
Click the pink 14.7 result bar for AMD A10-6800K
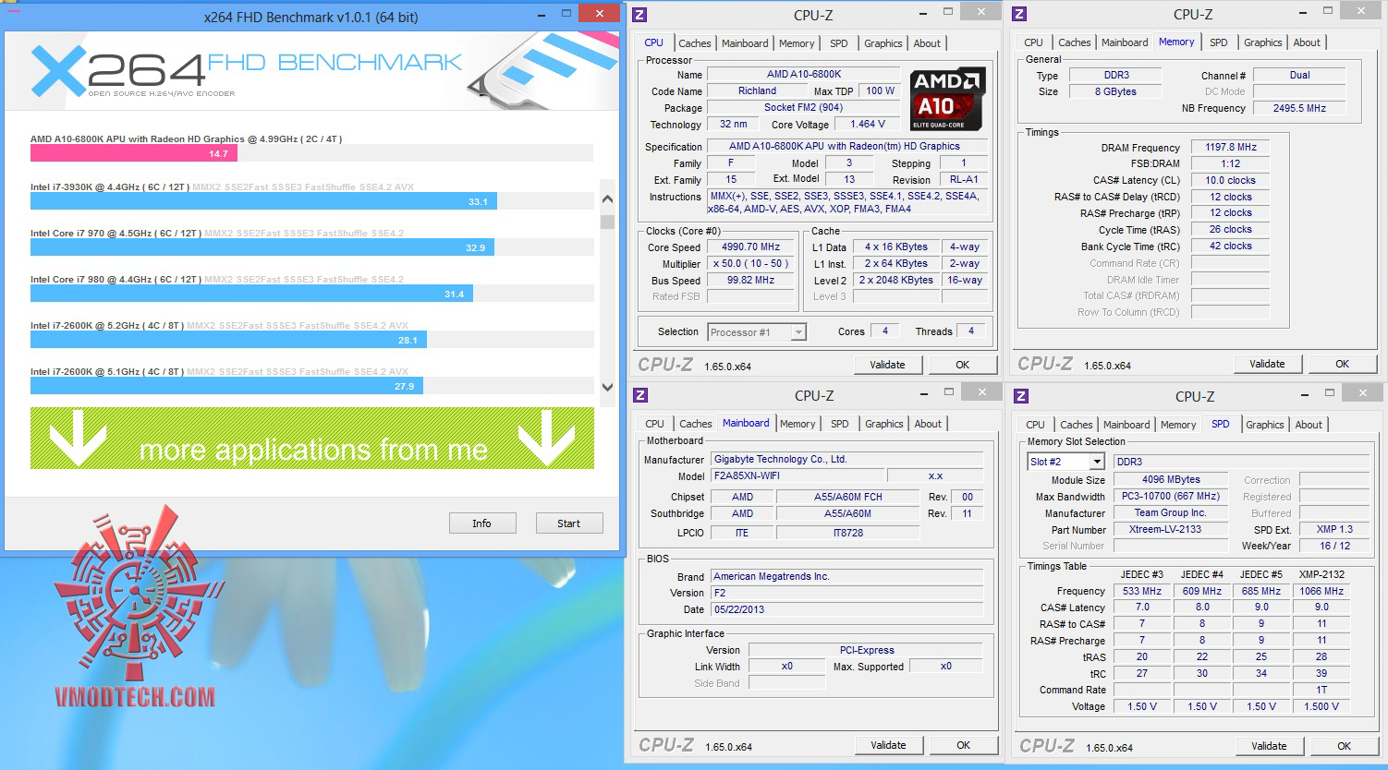point(134,154)
